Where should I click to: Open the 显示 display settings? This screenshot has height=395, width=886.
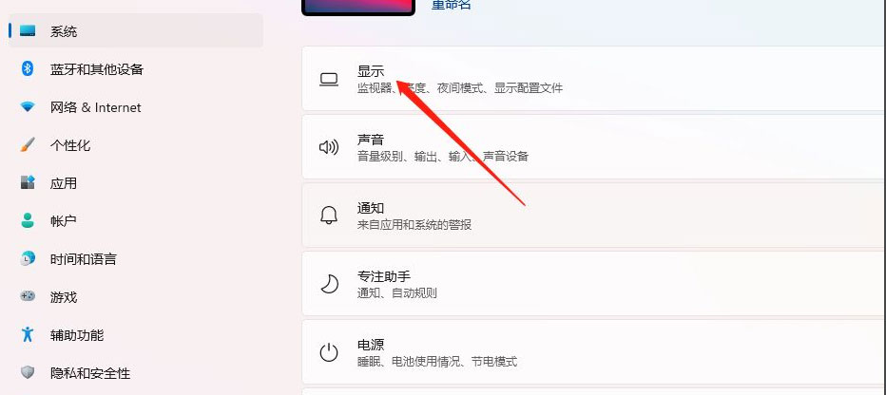(594, 79)
